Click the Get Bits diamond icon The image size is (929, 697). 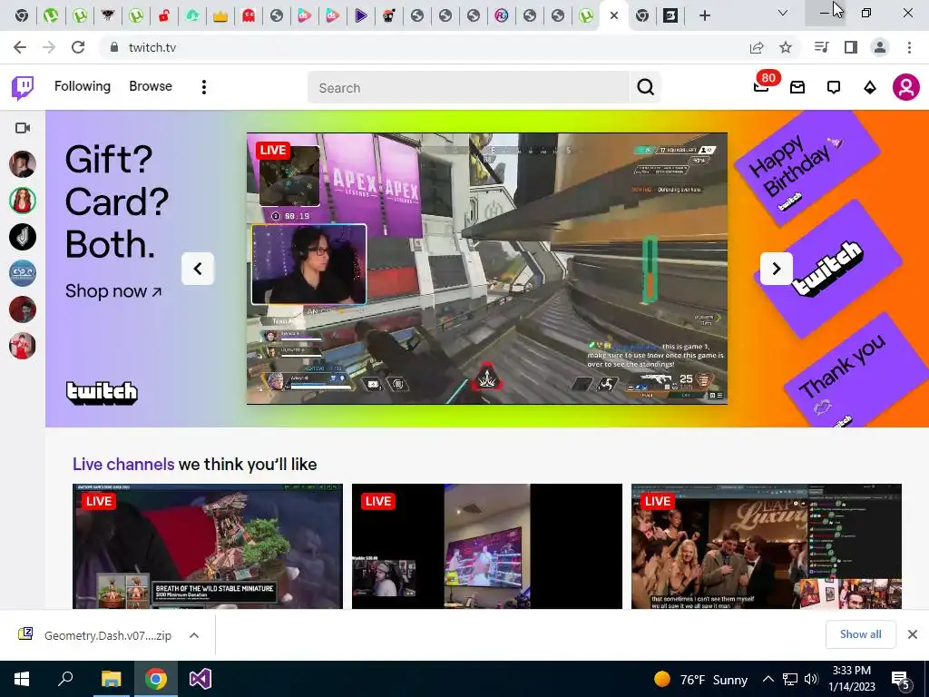(x=870, y=88)
